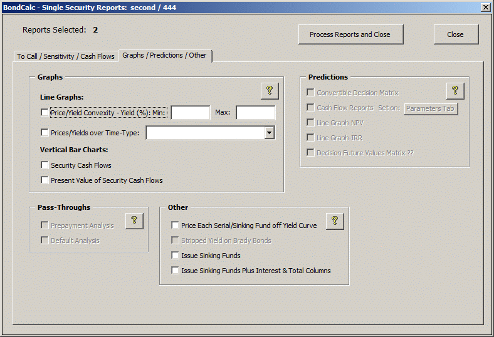Tick the Issue Sinking Funds checkbox

click(175, 255)
